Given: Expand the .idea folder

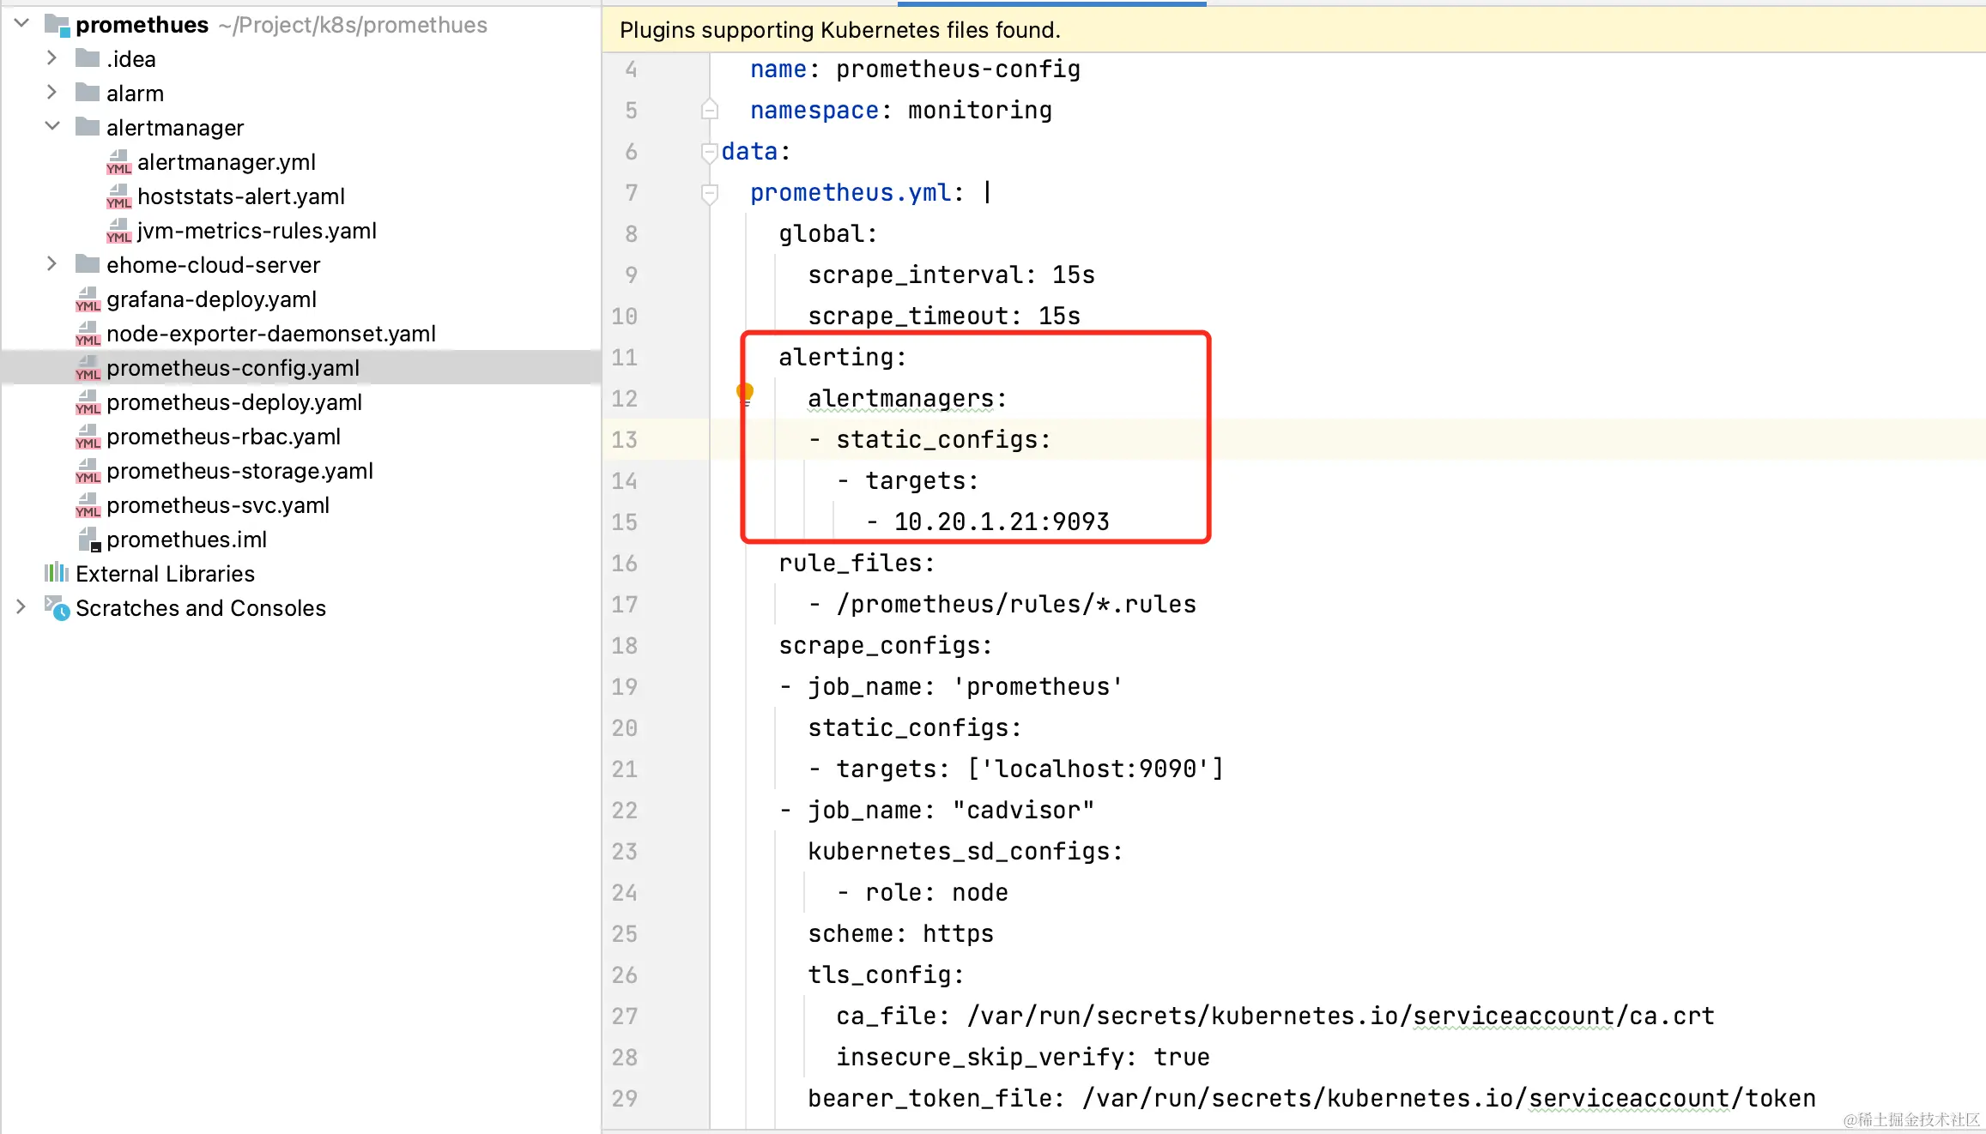Looking at the screenshot, I should pos(51,58).
